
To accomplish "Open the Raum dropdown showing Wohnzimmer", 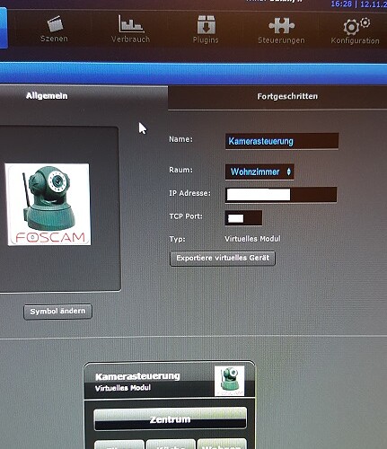I will click(259, 172).
